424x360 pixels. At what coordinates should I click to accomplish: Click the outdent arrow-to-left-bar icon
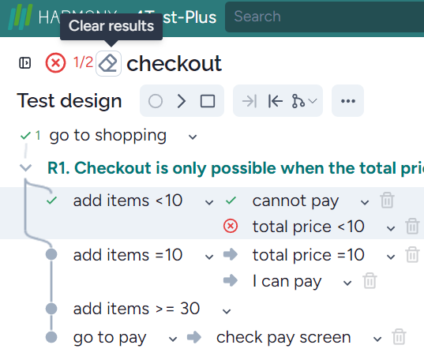[276, 101]
